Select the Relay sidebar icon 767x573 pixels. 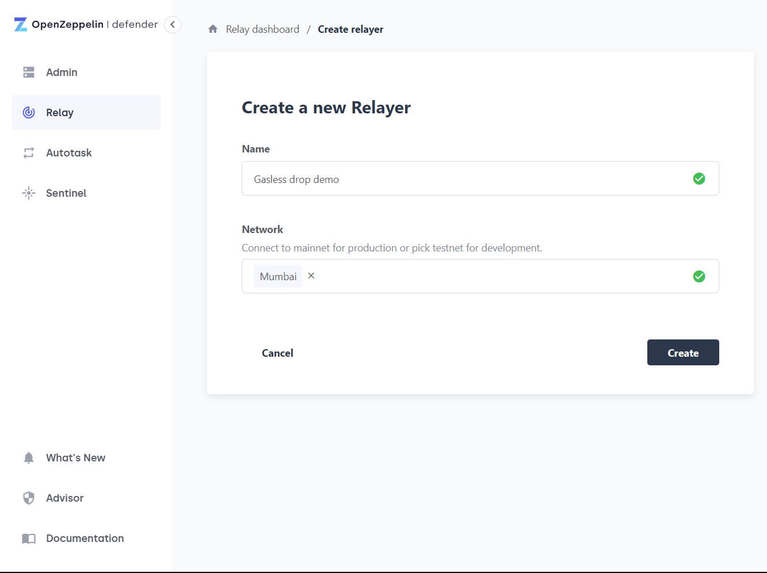click(x=28, y=112)
